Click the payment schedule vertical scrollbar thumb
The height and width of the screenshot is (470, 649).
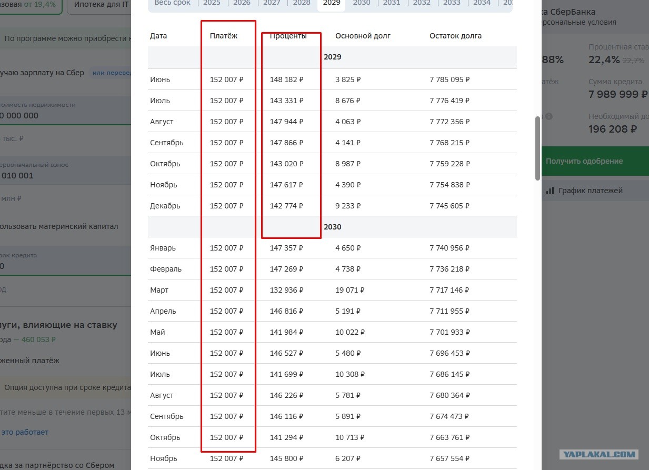click(537, 148)
